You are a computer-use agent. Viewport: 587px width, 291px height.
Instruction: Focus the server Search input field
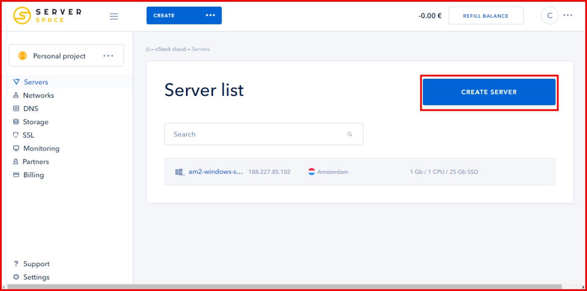coord(256,134)
